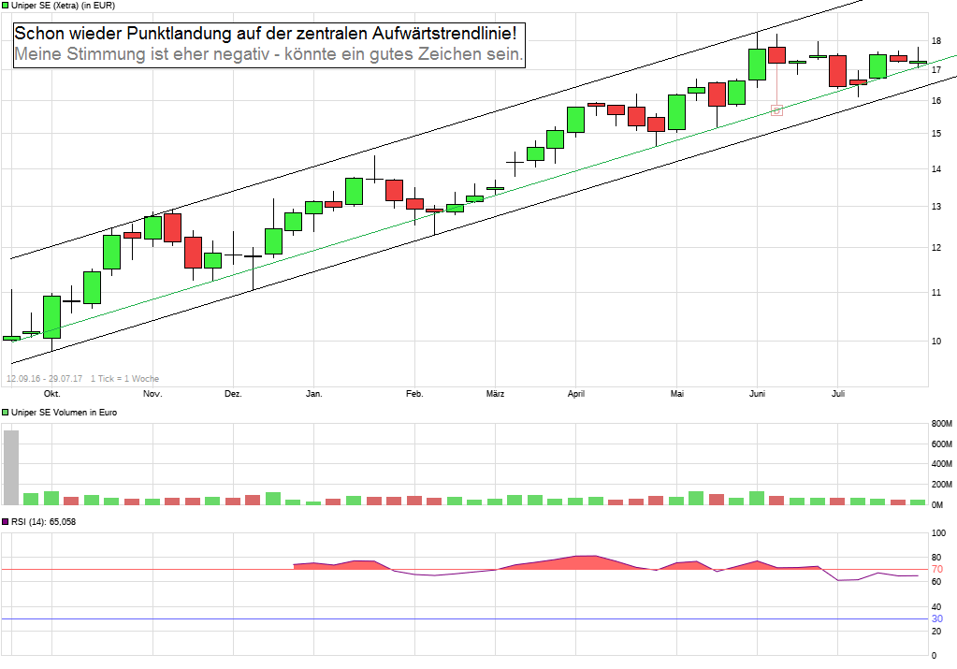Click price axis label 14

[936, 169]
